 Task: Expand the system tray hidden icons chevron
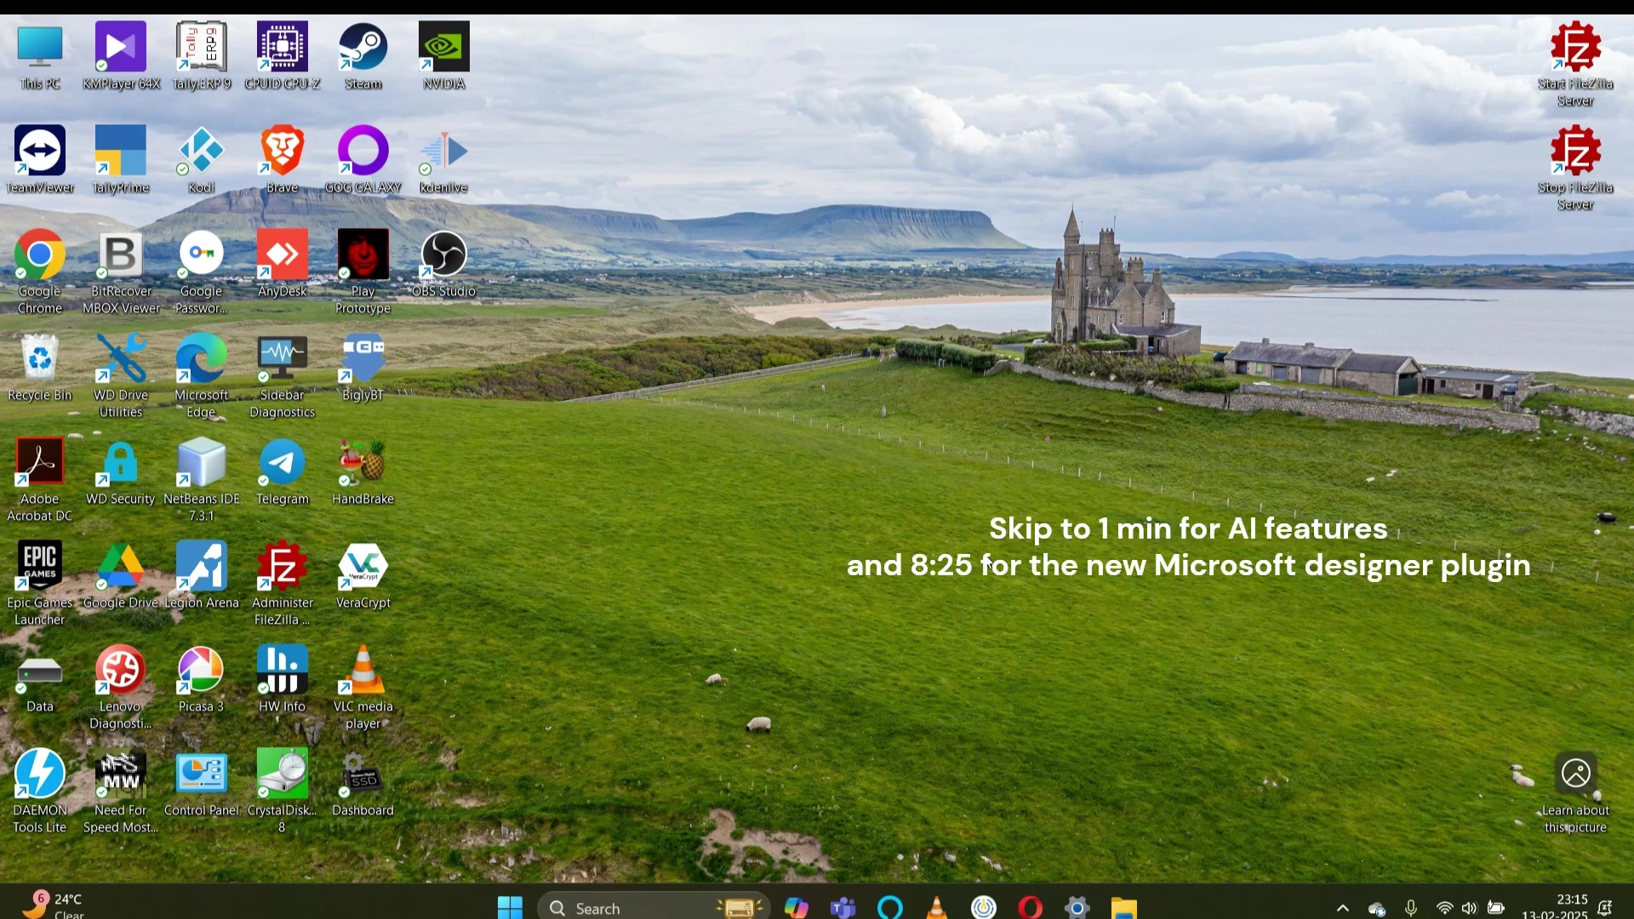pos(1343,909)
